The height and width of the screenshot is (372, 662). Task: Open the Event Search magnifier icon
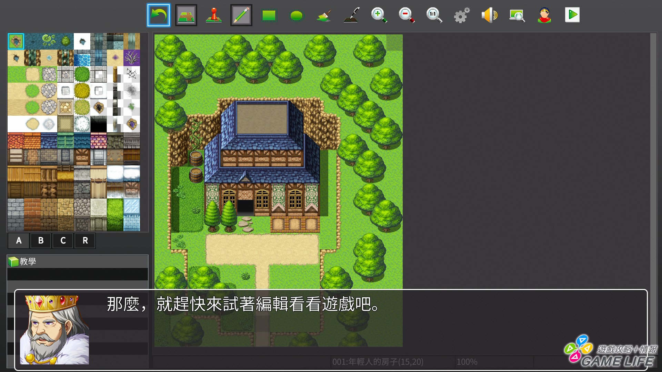pyautogui.click(x=517, y=15)
